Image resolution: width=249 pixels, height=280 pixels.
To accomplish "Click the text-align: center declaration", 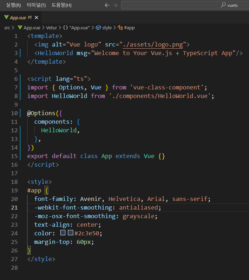I will point(68,225).
